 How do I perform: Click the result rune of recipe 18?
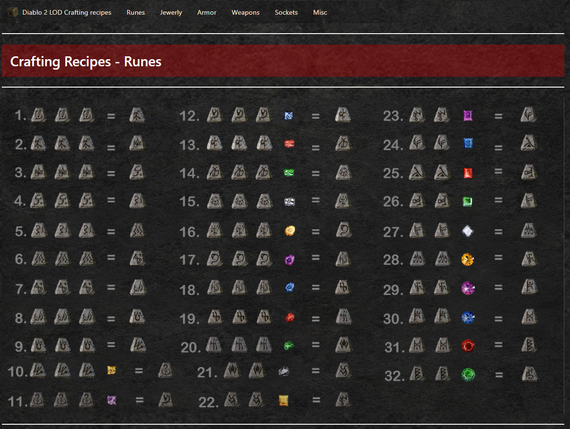pos(343,287)
